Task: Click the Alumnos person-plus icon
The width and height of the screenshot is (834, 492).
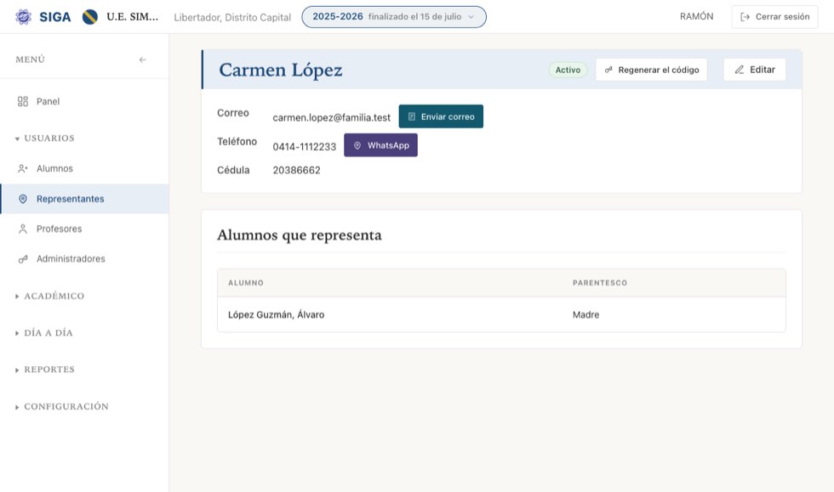Action: pos(23,169)
